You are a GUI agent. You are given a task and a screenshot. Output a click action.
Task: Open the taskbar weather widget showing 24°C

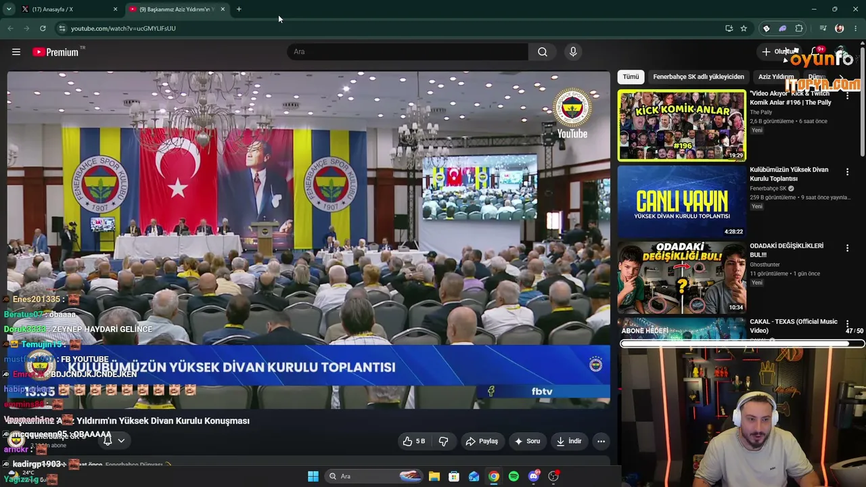[20, 476]
